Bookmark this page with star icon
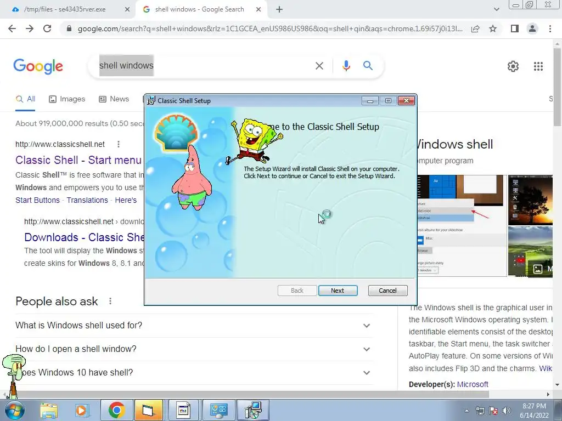 click(x=493, y=29)
